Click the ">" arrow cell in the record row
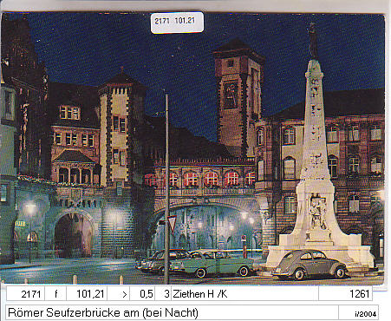The height and width of the screenshot is (321, 391). click(119, 294)
